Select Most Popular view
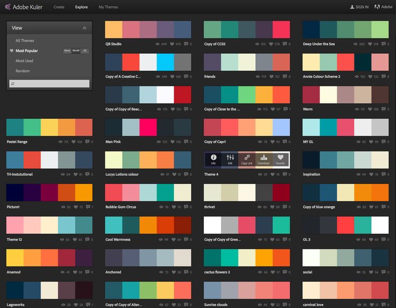The width and height of the screenshot is (396, 308). coord(26,51)
